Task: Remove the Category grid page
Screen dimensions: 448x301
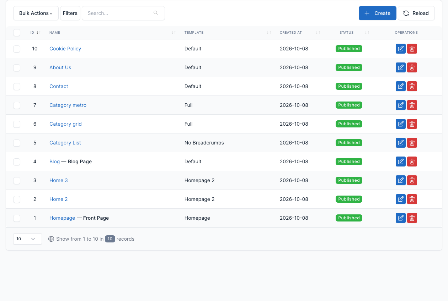Action: 412,124
